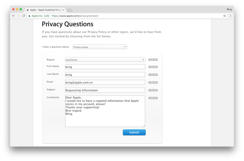The height and width of the screenshot is (161, 244).
Task: Click inside the Comments text area
Action: coord(105,111)
